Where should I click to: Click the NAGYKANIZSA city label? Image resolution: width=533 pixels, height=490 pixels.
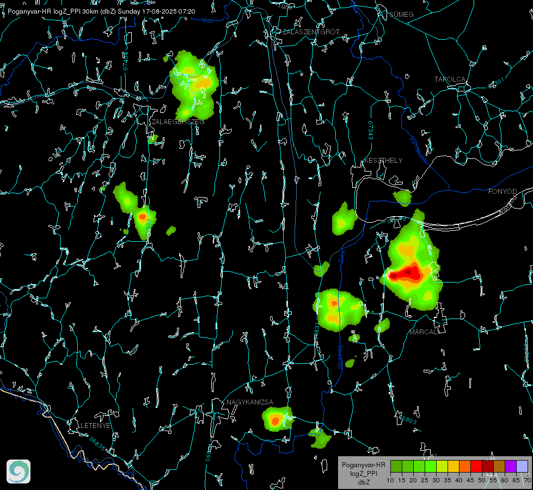point(250,402)
